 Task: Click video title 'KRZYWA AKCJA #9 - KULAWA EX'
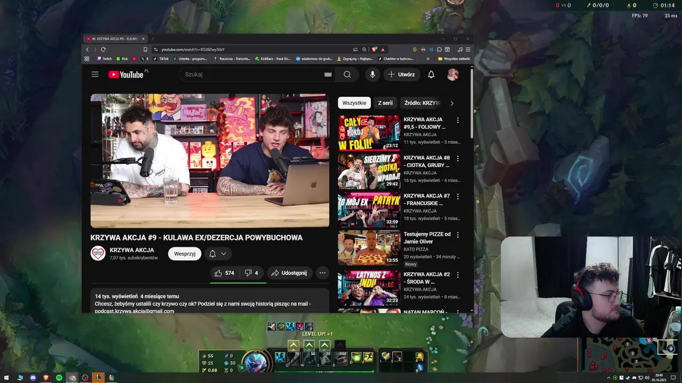[197, 238]
